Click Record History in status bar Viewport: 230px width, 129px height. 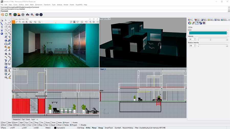click(x=128, y=128)
